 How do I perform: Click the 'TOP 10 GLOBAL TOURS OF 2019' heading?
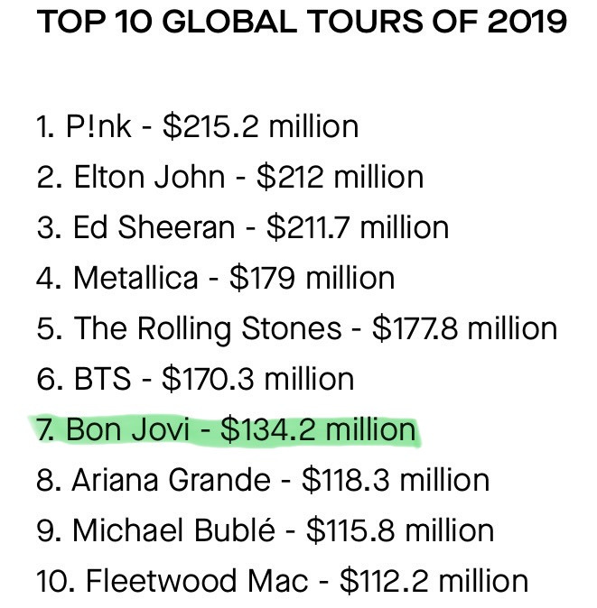303,22
